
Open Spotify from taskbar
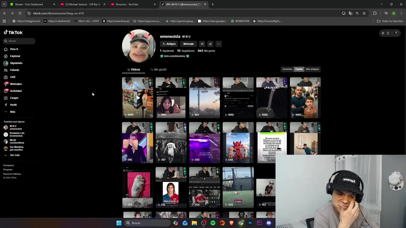pos(213,223)
